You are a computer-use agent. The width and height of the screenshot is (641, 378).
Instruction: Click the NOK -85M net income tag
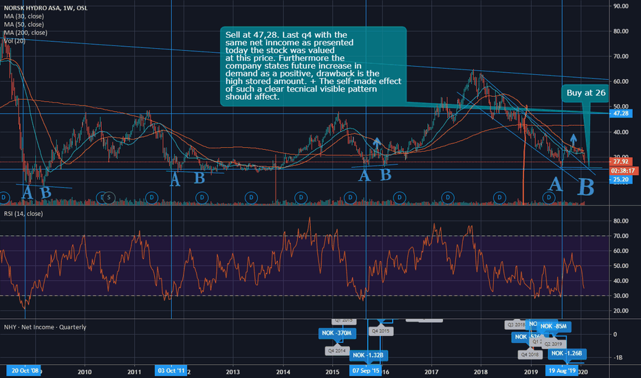[554, 326]
